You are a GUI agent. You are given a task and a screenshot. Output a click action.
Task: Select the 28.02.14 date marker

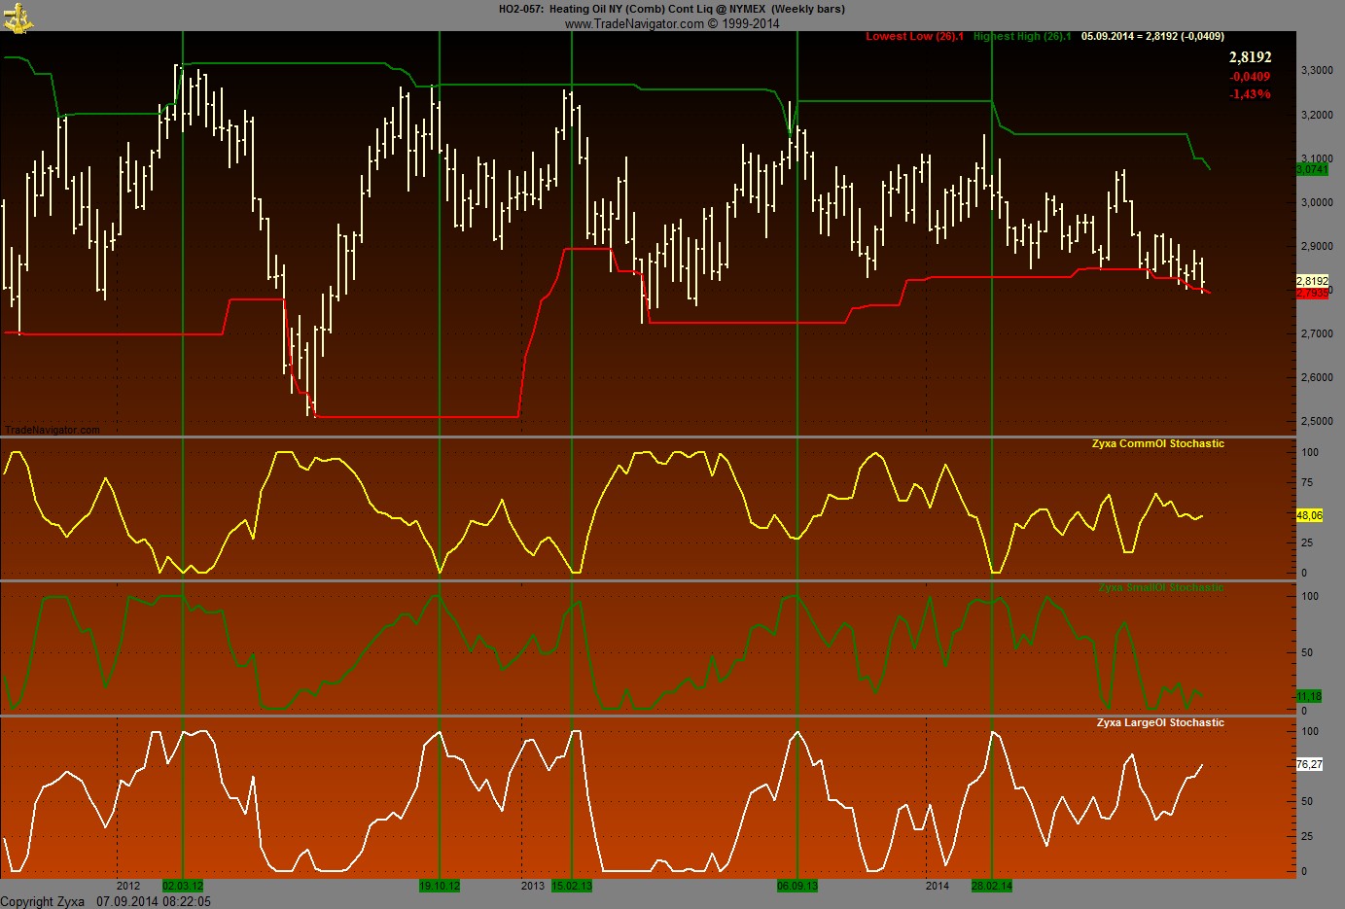point(992,886)
